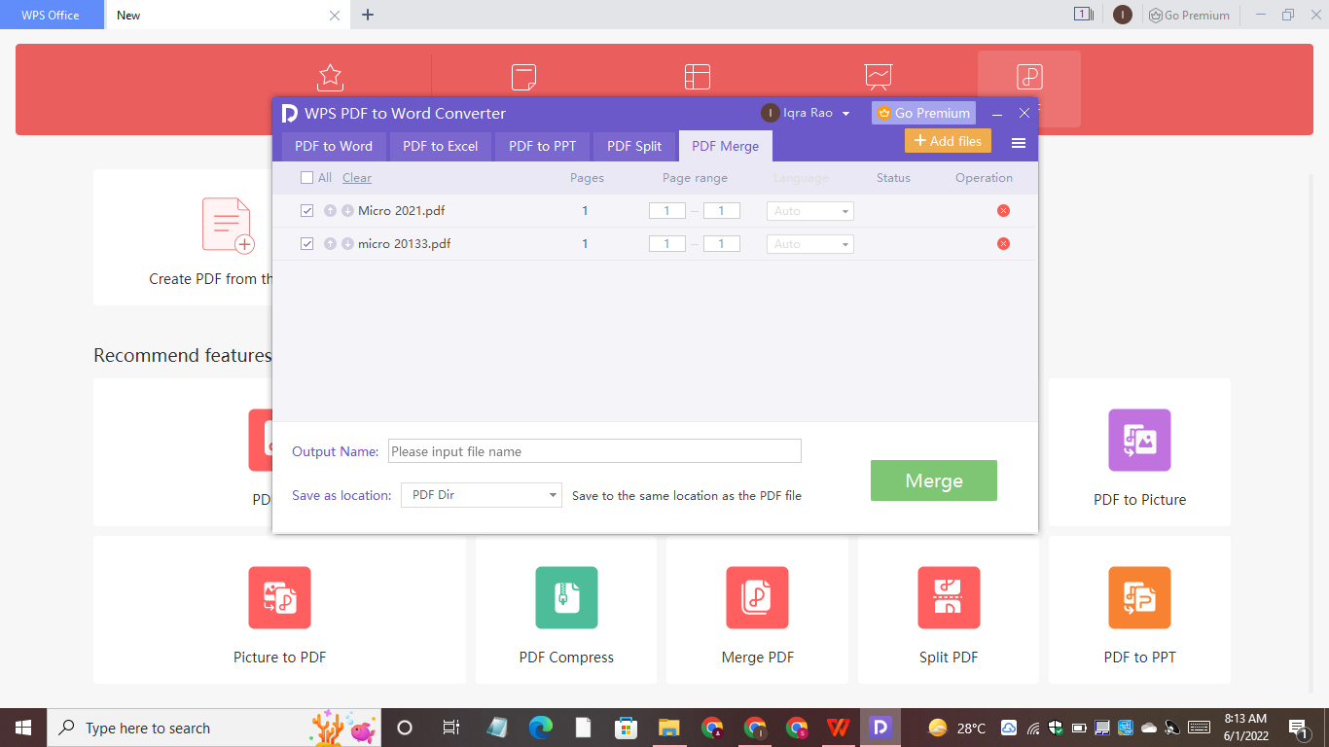Screen dimensions: 1329x747
Task: Close the New tab
Action: coord(335,16)
